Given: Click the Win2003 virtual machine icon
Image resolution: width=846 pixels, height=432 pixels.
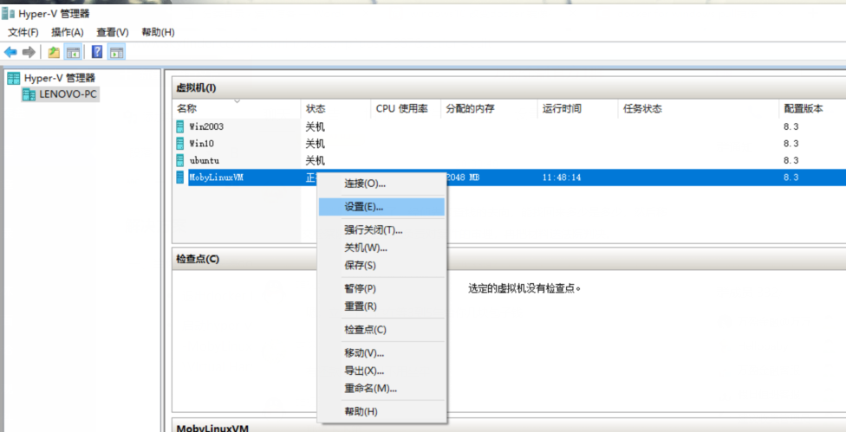Looking at the screenshot, I should [x=180, y=127].
